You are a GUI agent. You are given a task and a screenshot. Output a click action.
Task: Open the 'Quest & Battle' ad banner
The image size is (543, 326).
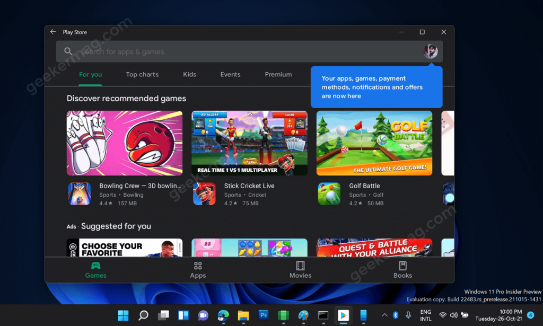point(374,248)
